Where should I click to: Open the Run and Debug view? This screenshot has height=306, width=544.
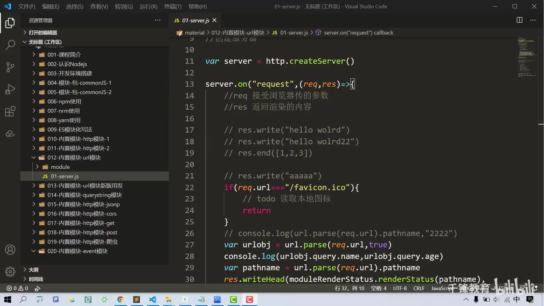point(10,89)
